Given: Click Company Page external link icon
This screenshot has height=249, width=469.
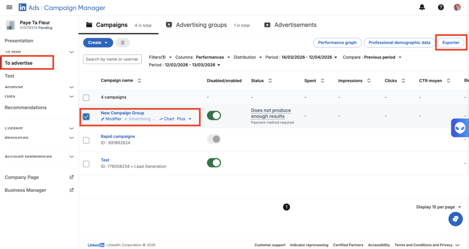Looking at the screenshot, I should pos(71,177).
